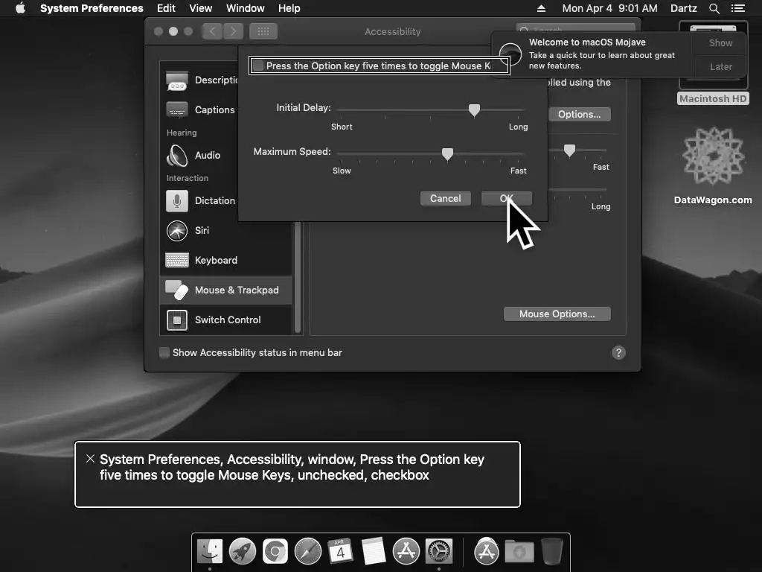Click the Options... button
Image resolution: width=762 pixels, height=572 pixels.
click(x=579, y=114)
